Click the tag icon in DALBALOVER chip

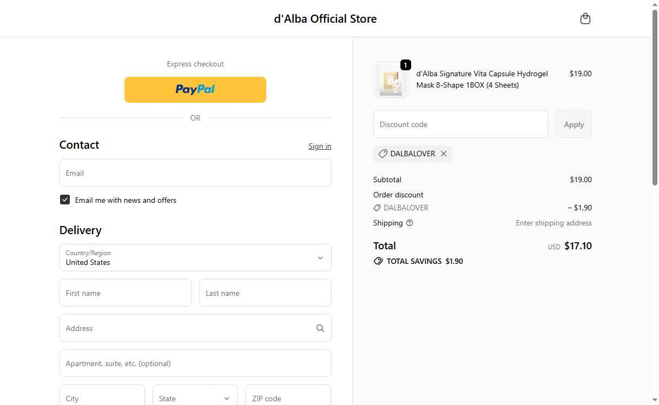[383, 154]
